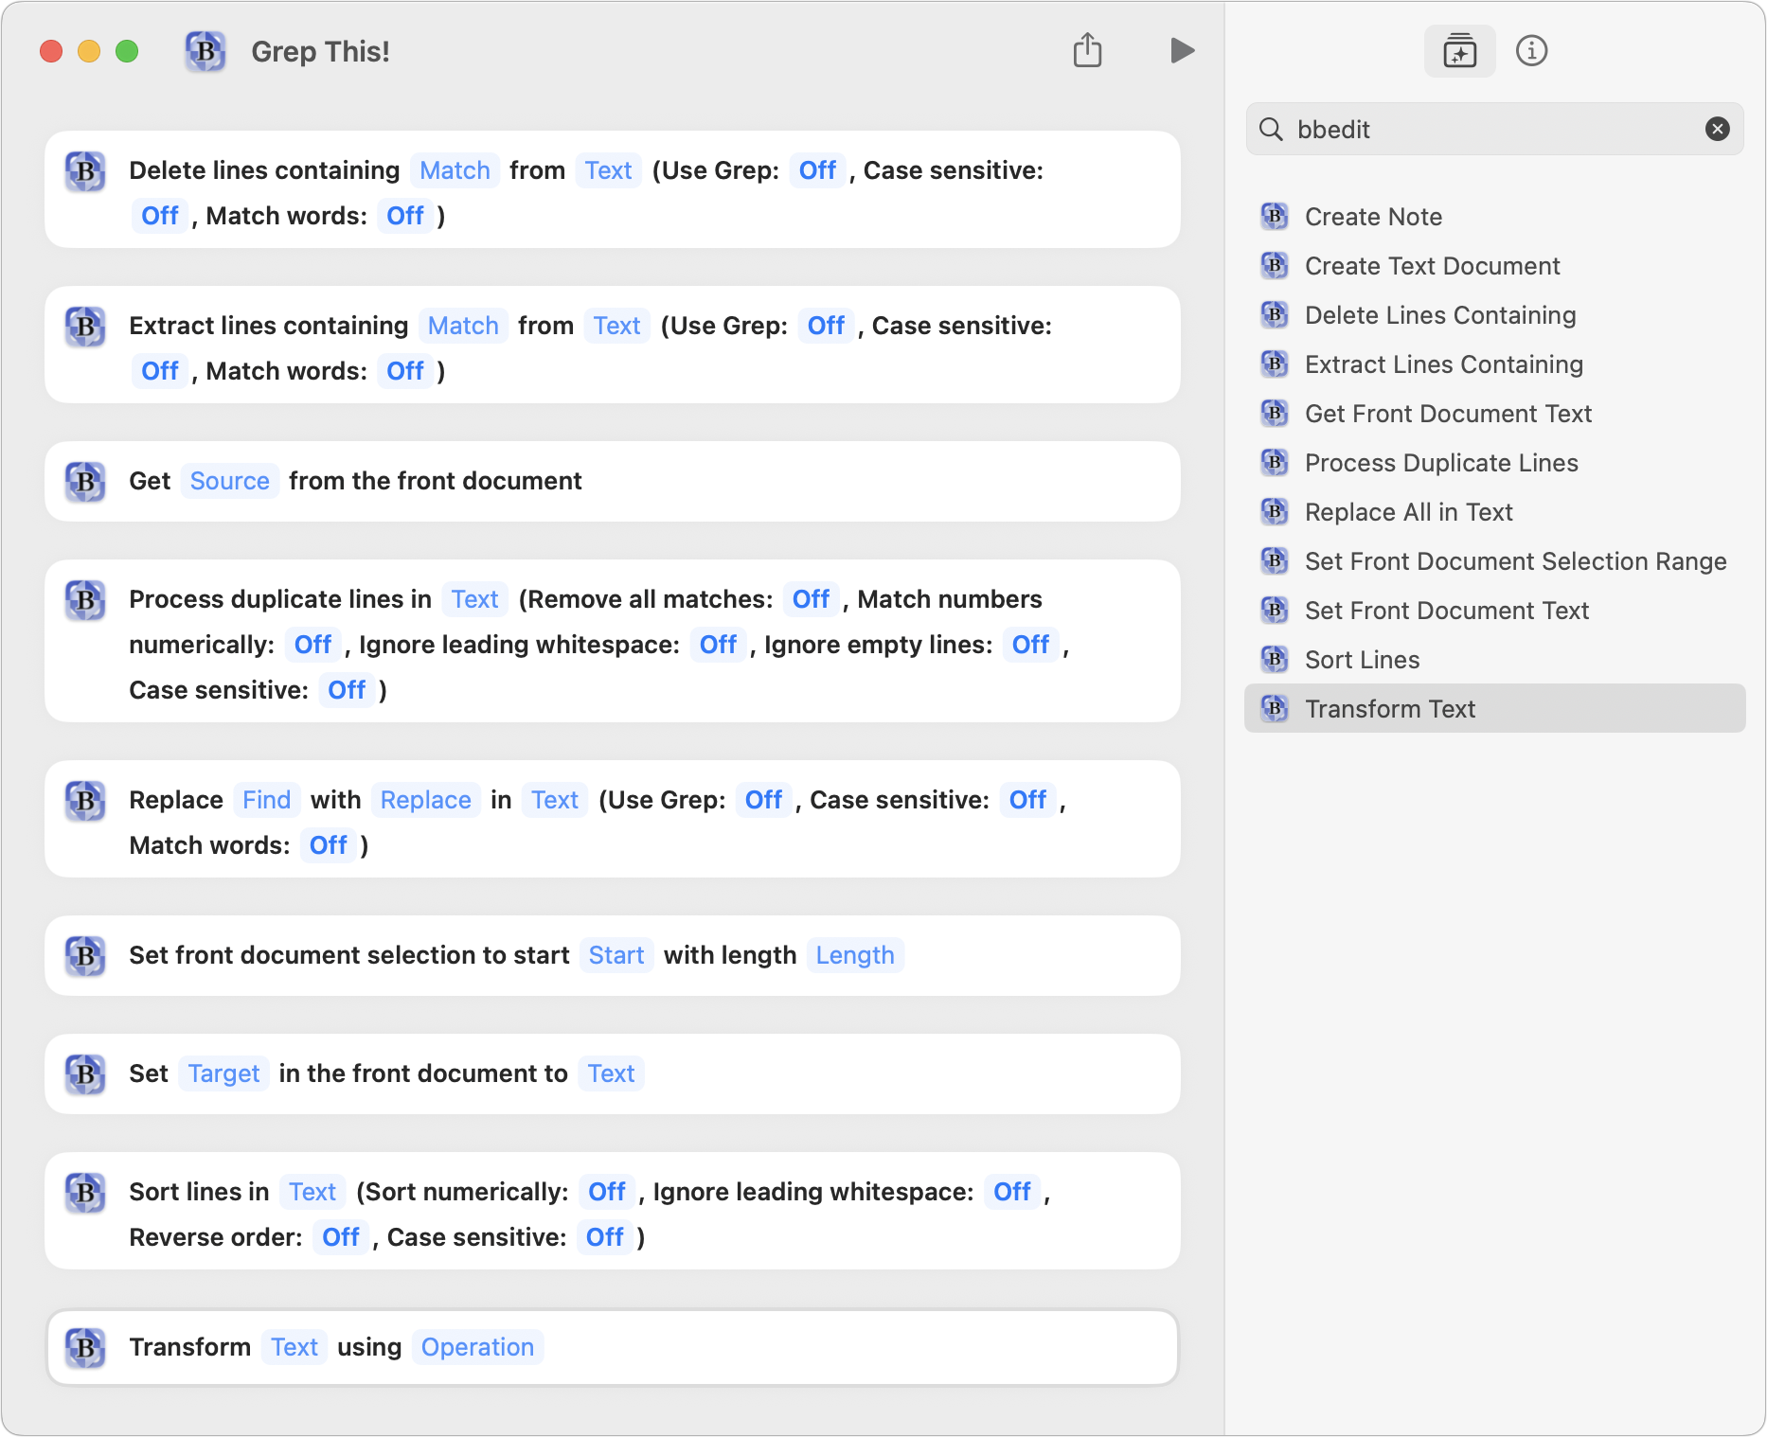
Task: Show shortcut details info icon
Action: [1531, 51]
